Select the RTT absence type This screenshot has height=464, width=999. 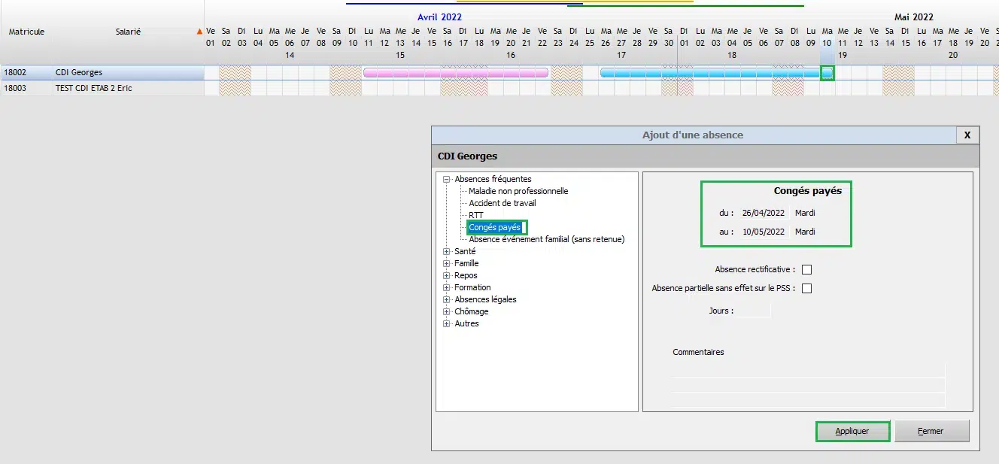click(476, 215)
